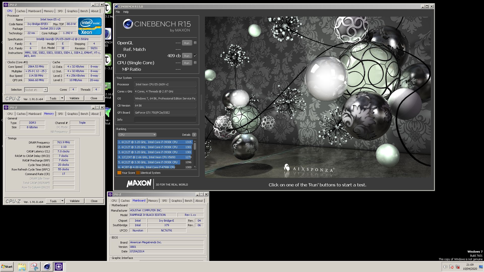Toggle the CPU test checkbox
The height and width of the screenshot is (272, 484).
(x=195, y=56)
